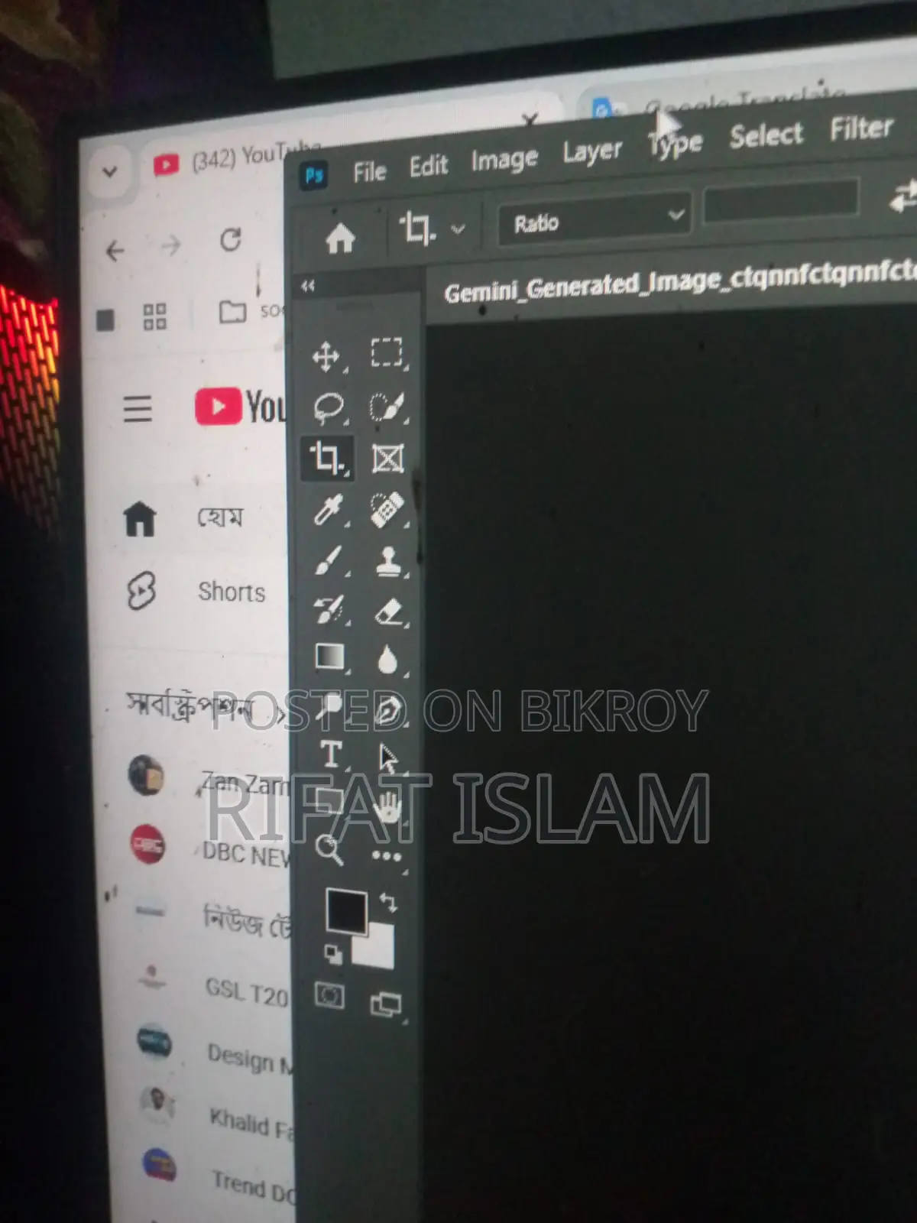Open the Layer menu
Image resolution: width=917 pixels, height=1223 pixels.
[592, 151]
